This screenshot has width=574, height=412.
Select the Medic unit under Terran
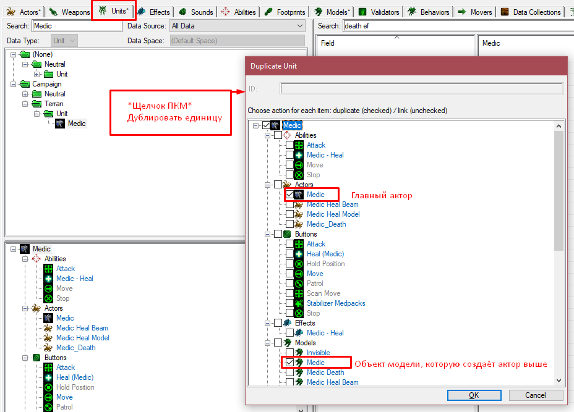77,124
